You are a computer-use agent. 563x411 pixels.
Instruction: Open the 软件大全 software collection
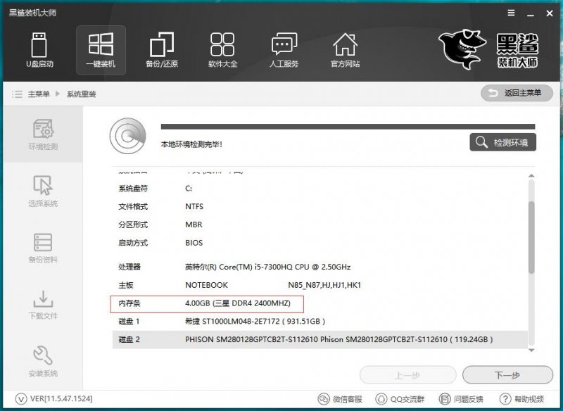222,50
